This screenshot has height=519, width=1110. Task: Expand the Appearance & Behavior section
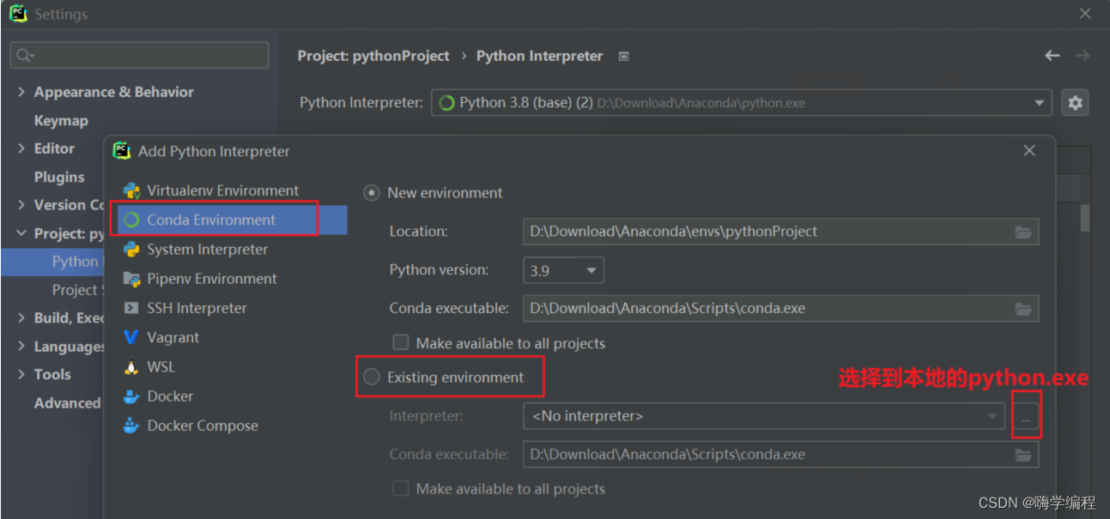21,92
